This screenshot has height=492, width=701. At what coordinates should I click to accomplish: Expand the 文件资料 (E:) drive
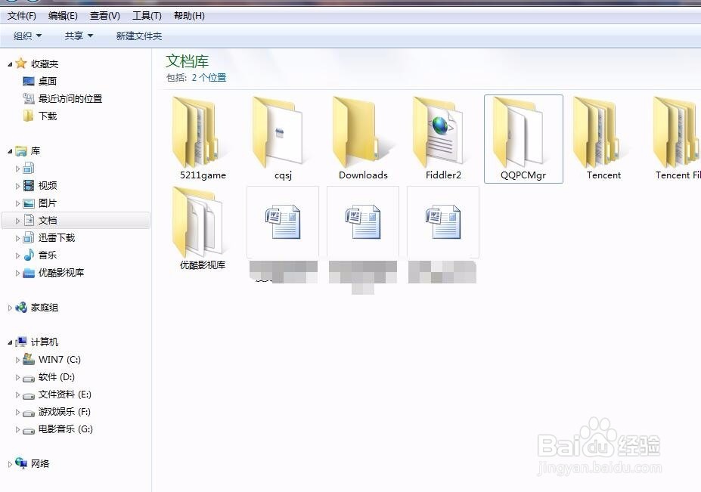(x=18, y=395)
